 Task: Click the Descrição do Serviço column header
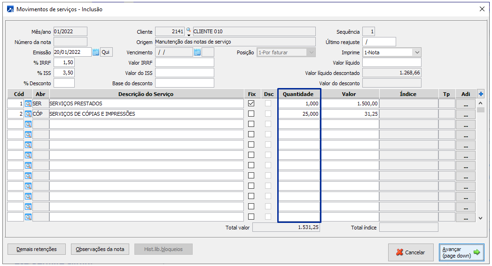[146, 94]
